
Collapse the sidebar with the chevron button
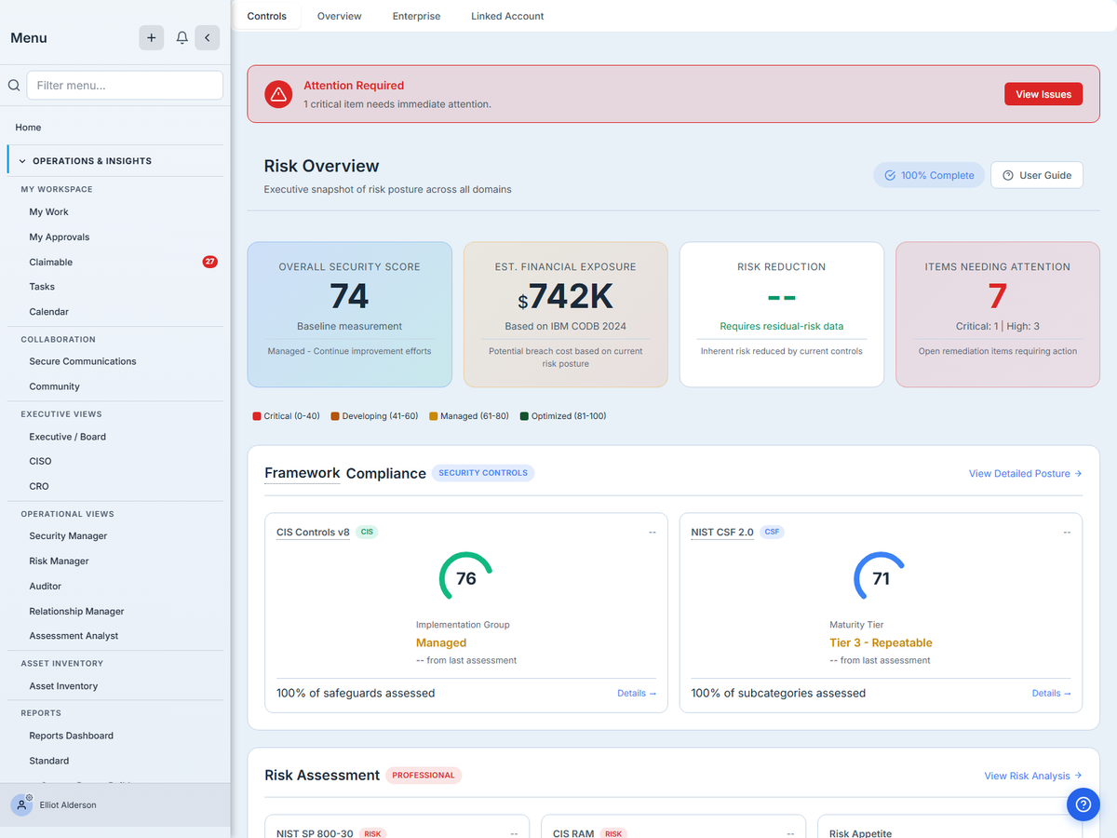[207, 37]
